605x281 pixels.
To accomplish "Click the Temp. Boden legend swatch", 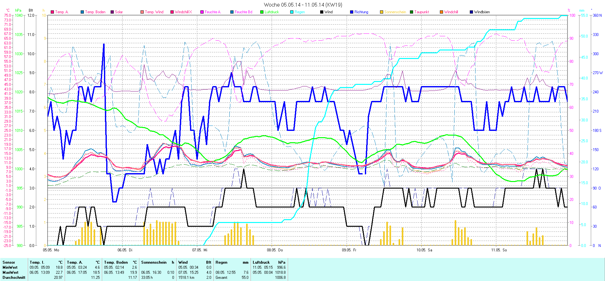I will (x=82, y=12).
